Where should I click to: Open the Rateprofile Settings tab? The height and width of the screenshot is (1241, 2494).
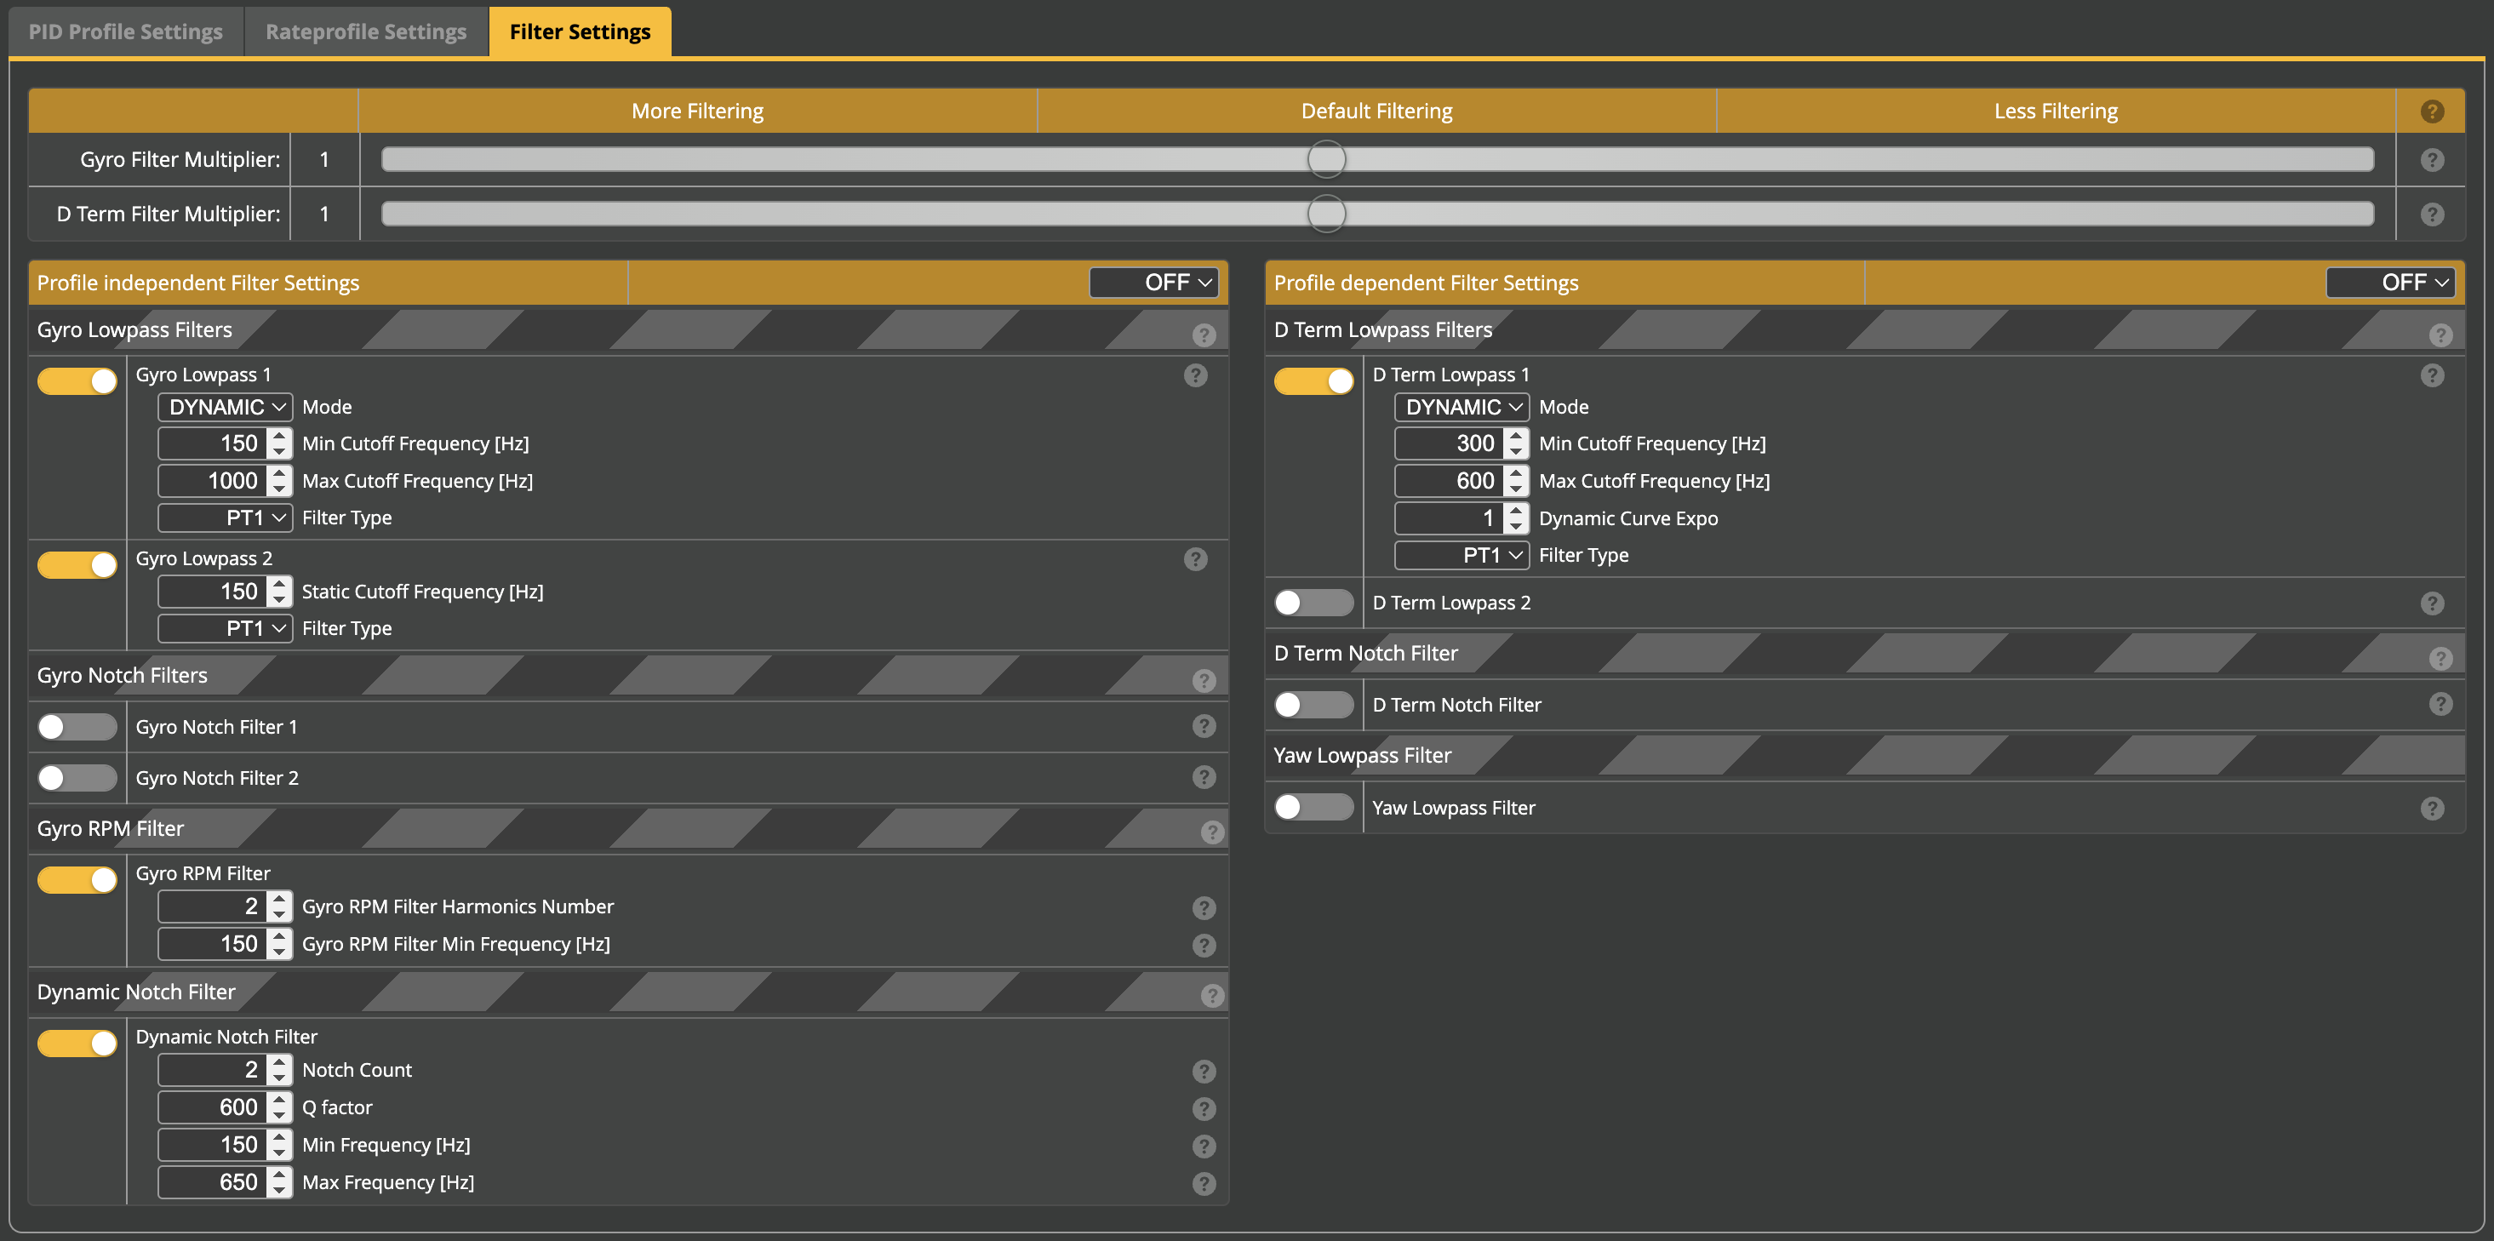tap(366, 32)
